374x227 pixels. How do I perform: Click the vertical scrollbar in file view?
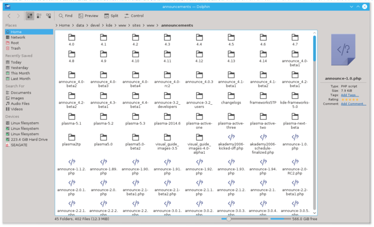tap(314, 123)
